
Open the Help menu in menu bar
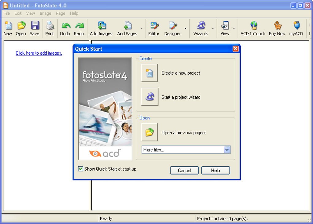(x=74, y=14)
